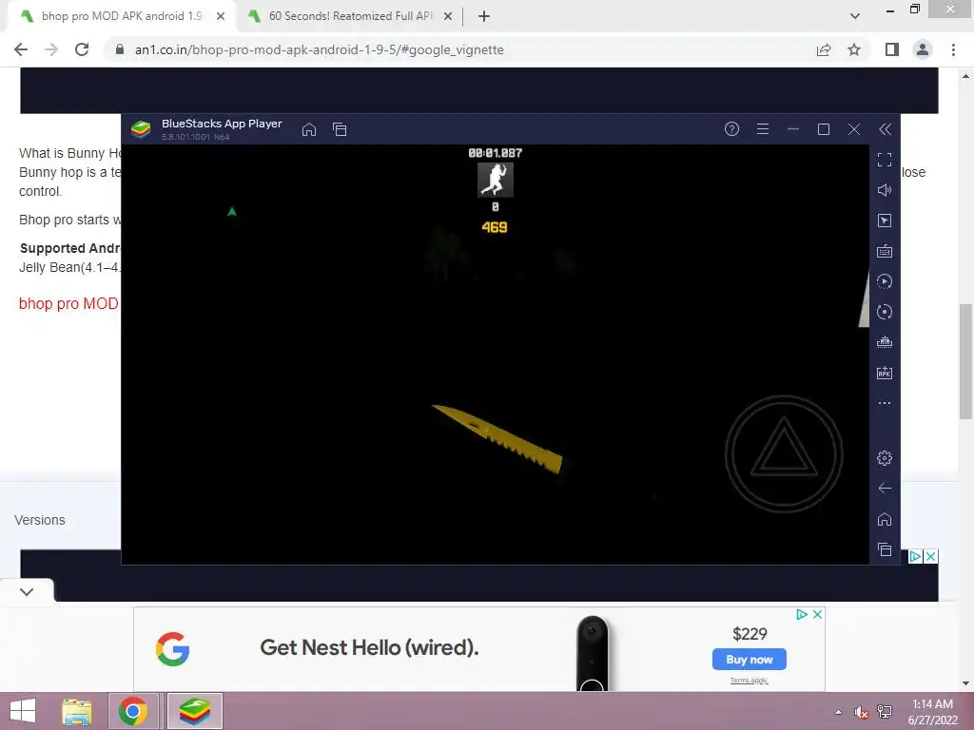Open AdChoices icon on Nest ad
The image size is (974, 730).
click(802, 614)
